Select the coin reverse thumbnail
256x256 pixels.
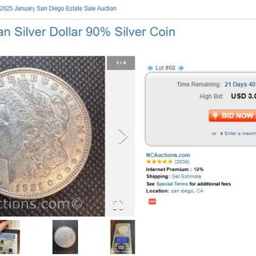[65, 237]
